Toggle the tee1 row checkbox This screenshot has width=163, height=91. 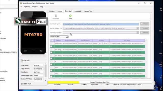tap(51, 74)
